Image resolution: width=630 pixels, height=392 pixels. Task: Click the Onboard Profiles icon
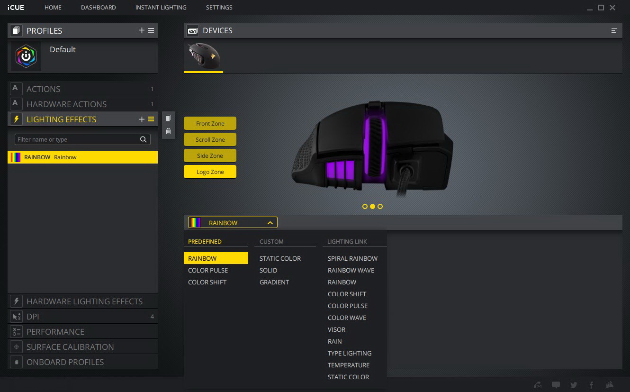click(16, 362)
